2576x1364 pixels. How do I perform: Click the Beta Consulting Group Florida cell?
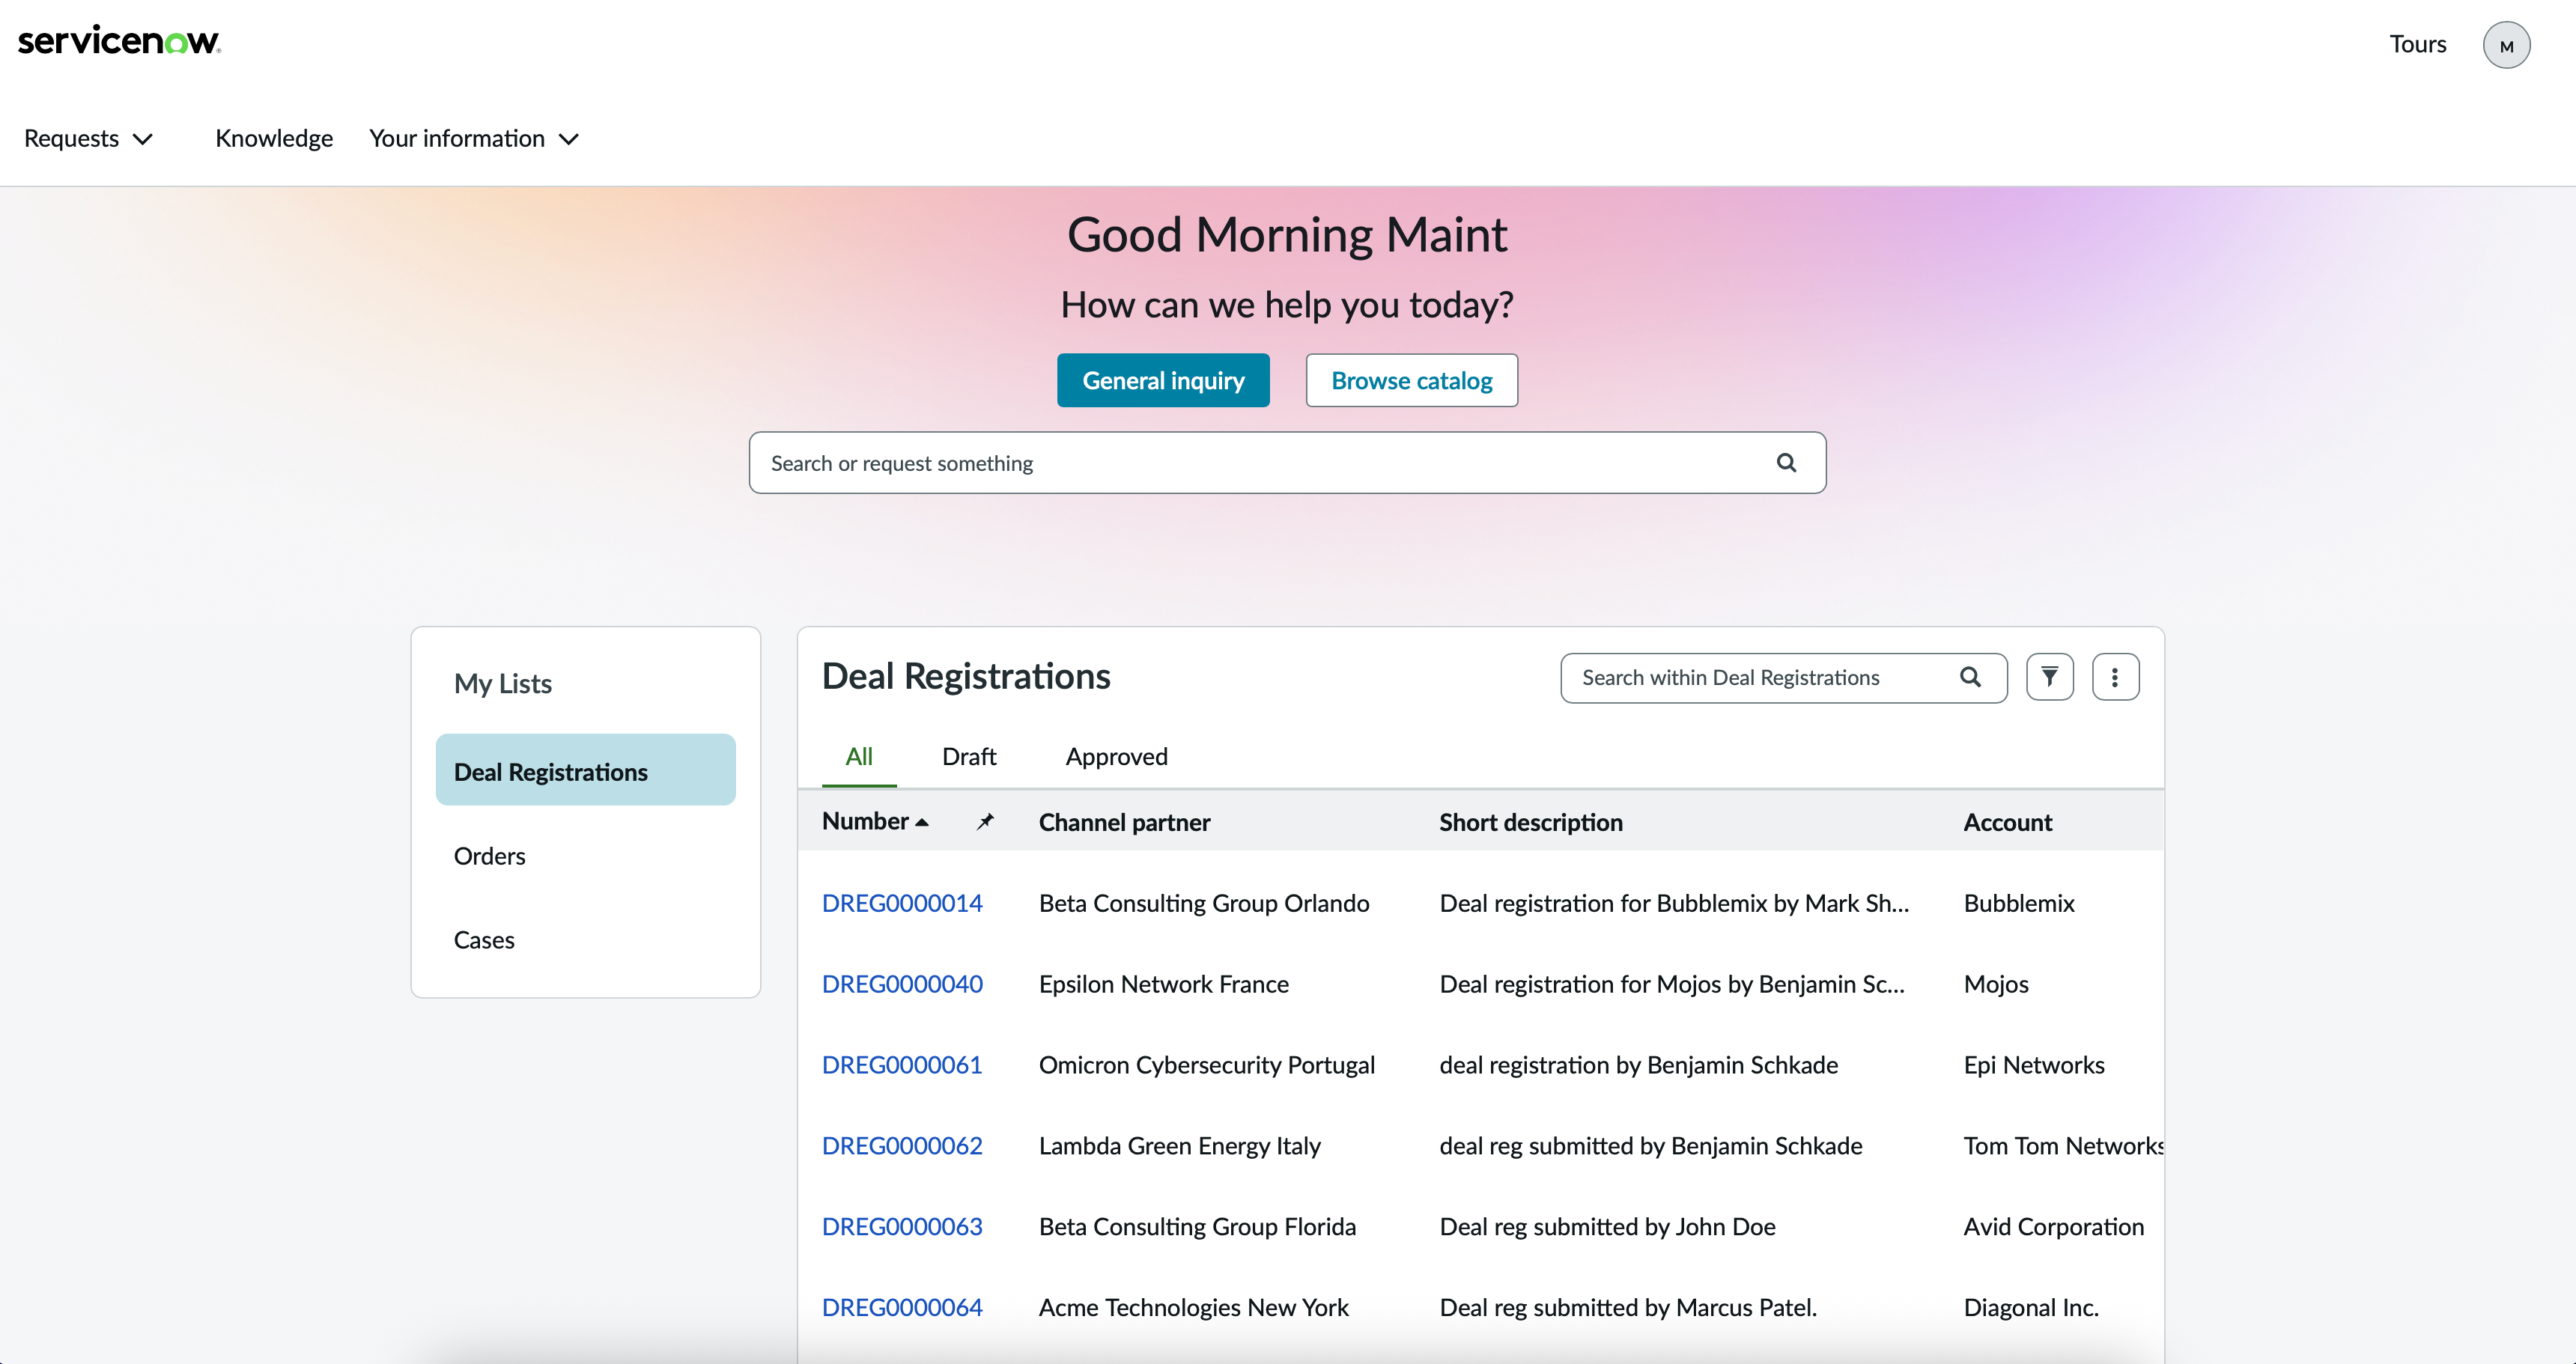(x=1197, y=1227)
